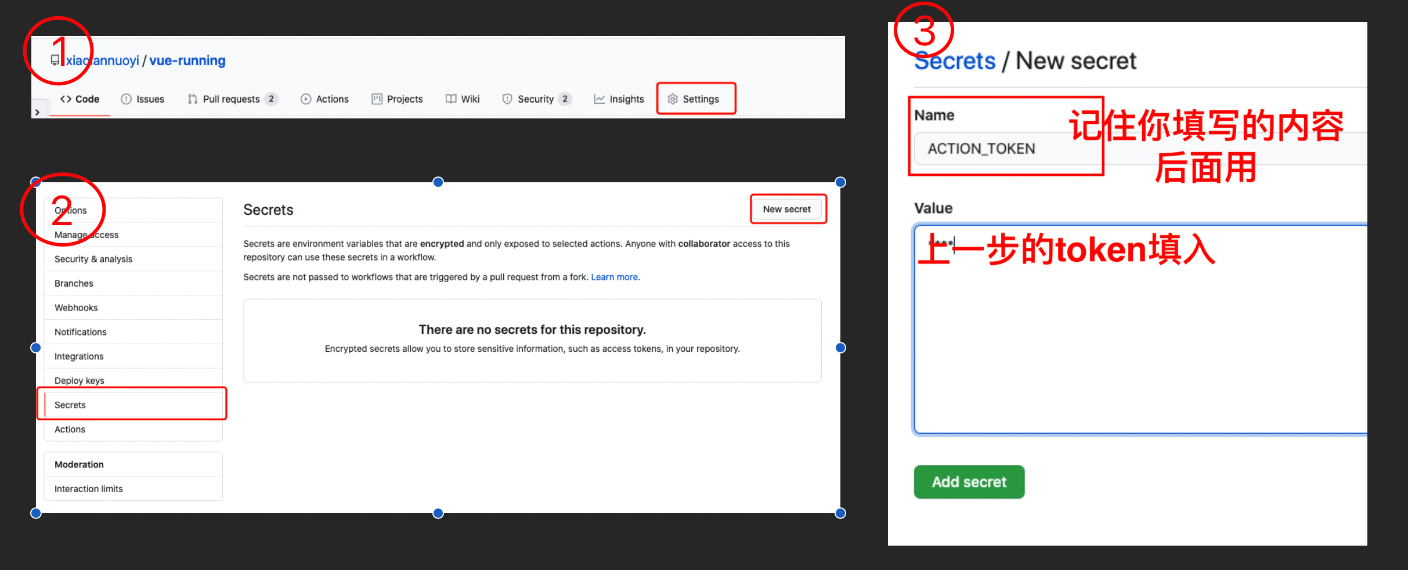Click the Security shield icon
This screenshot has width=1408, height=570.
pos(507,99)
